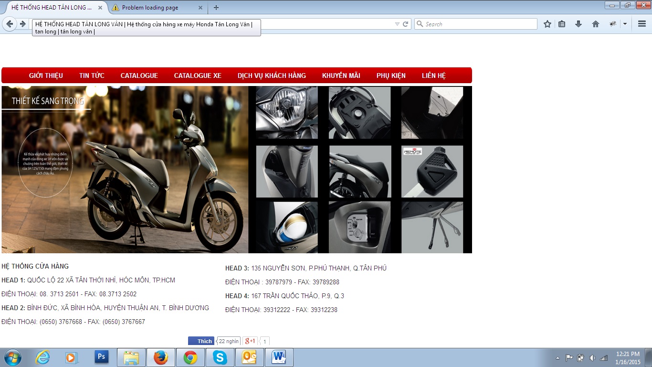Click the HEAD 1 Quốc Lộ 22 address
The height and width of the screenshot is (367, 652).
[x=88, y=280]
